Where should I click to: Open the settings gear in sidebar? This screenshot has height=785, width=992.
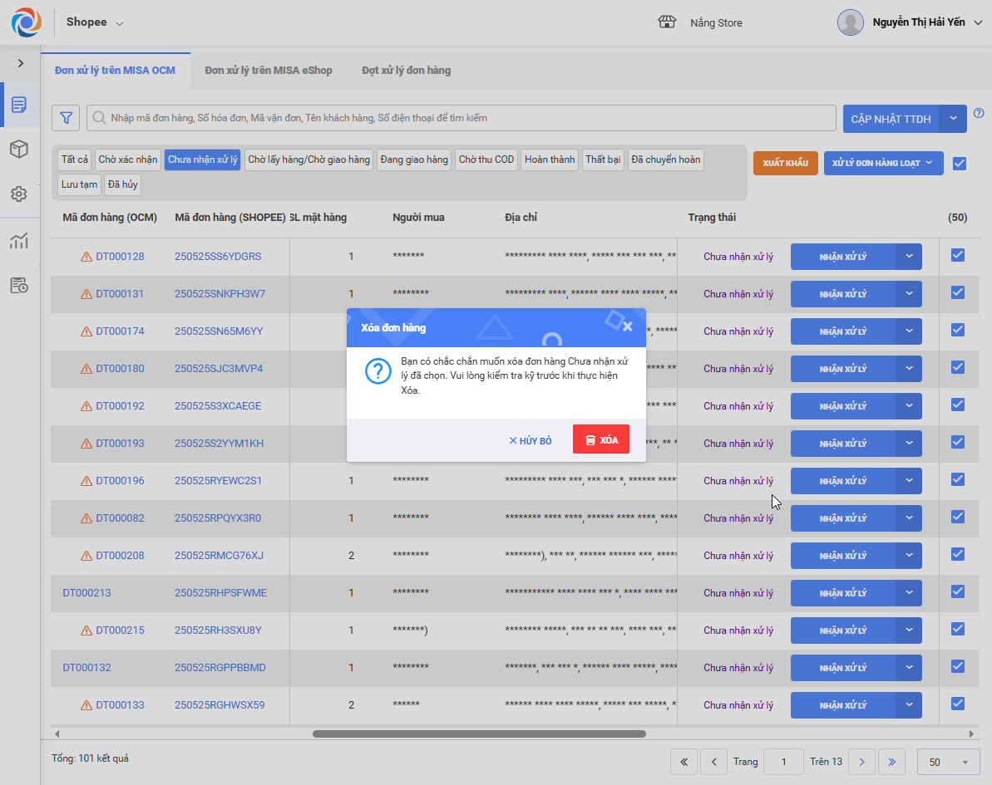[19, 194]
